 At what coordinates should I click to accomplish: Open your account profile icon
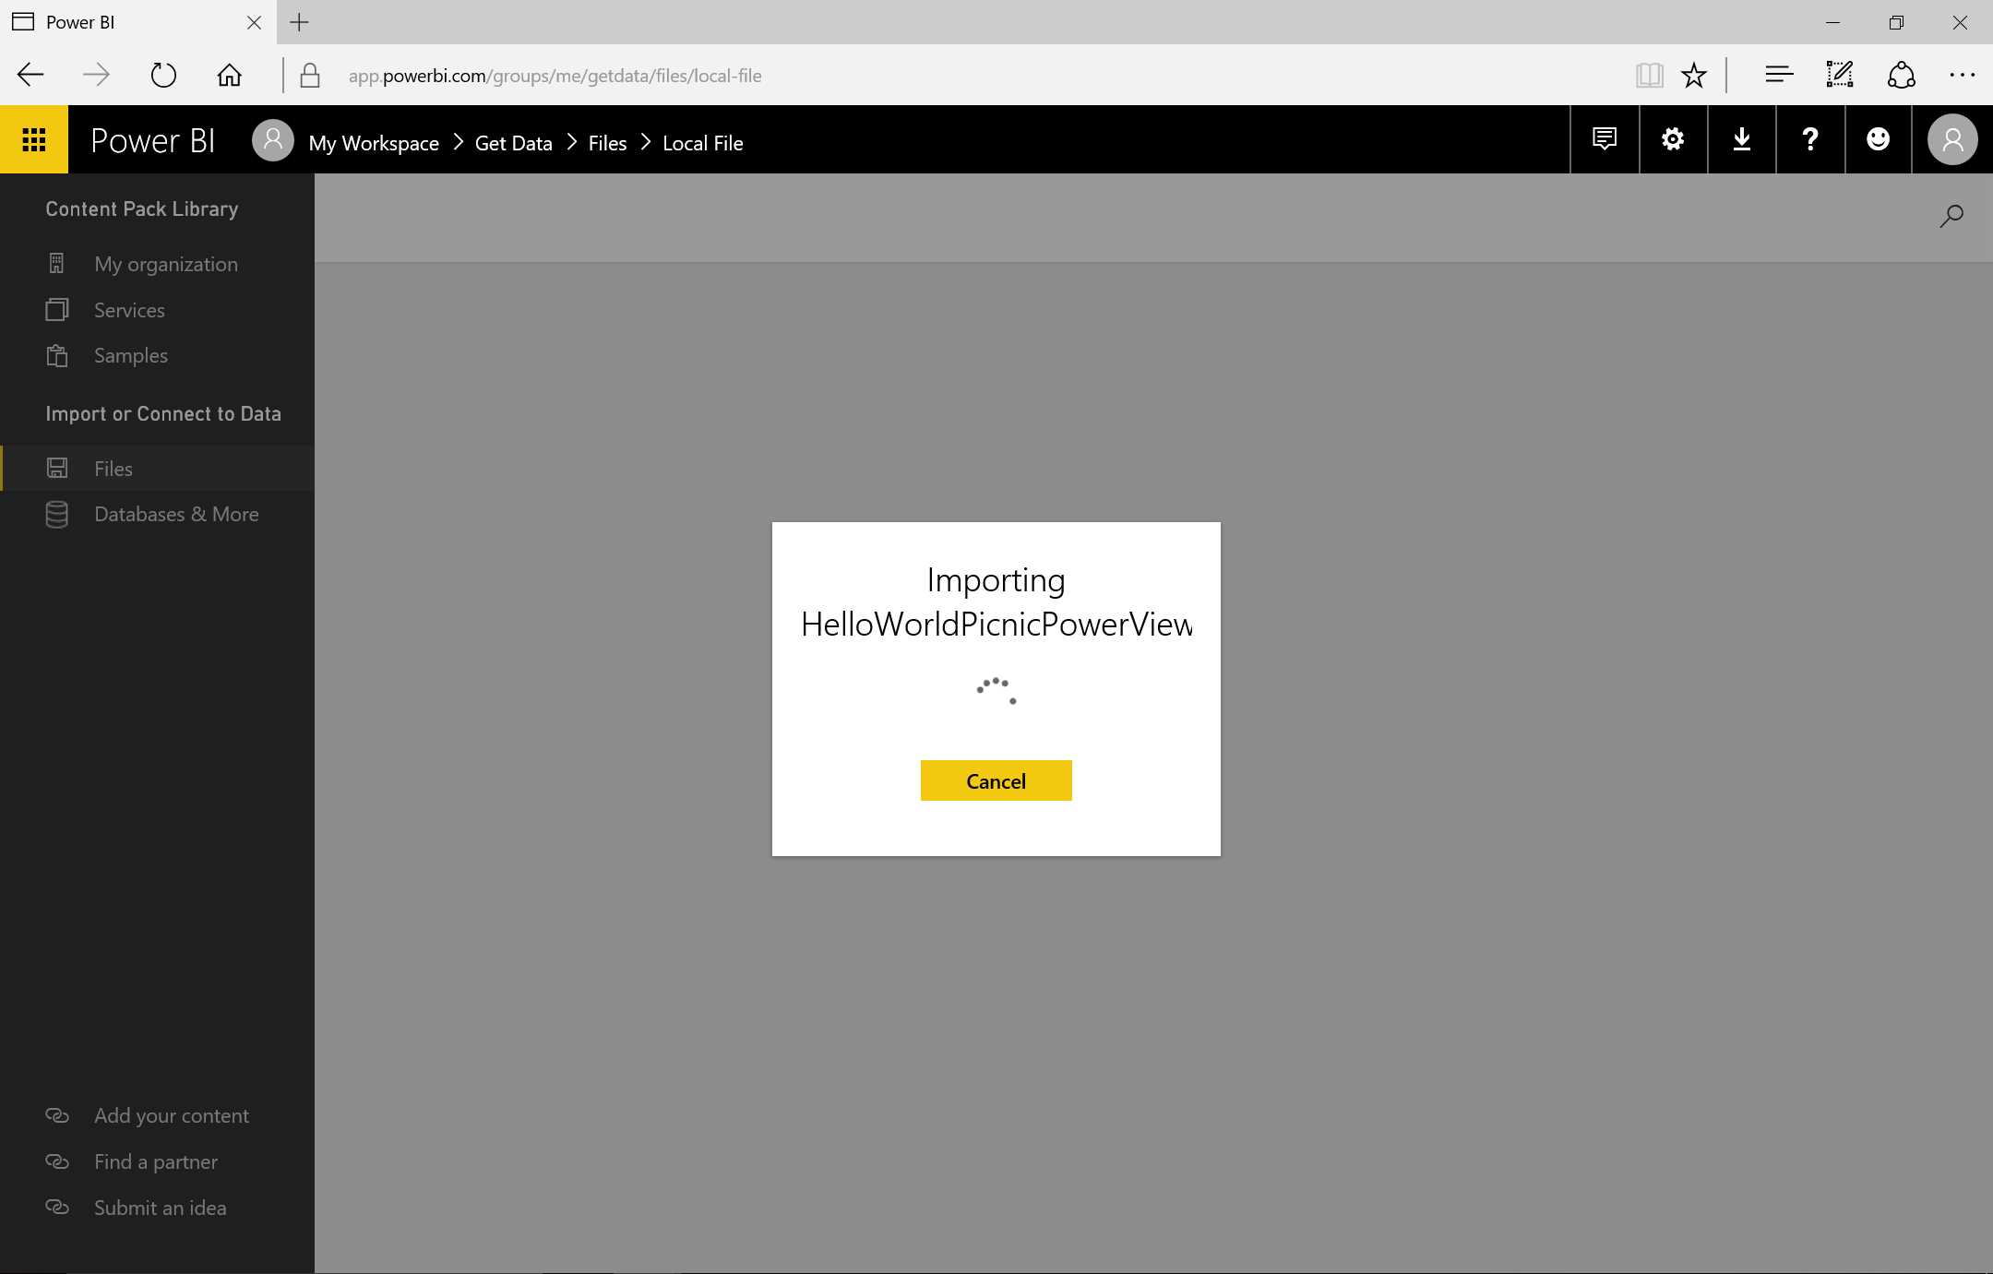tap(1950, 139)
